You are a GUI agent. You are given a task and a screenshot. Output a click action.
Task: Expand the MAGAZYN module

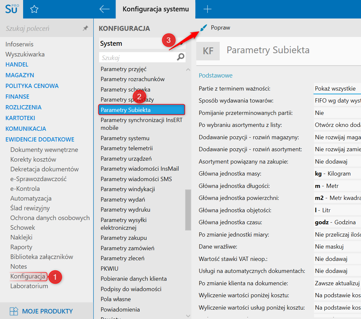tap(20, 75)
